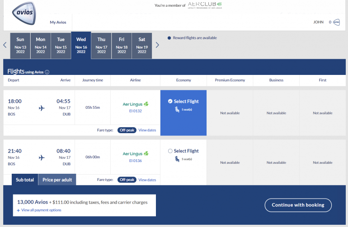The height and width of the screenshot is (227, 348).
Task: Toggle the selected 18:00 economy flight
Action: (x=170, y=102)
